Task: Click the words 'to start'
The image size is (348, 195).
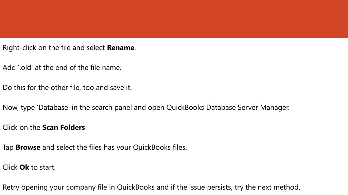Action: click(43, 167)
